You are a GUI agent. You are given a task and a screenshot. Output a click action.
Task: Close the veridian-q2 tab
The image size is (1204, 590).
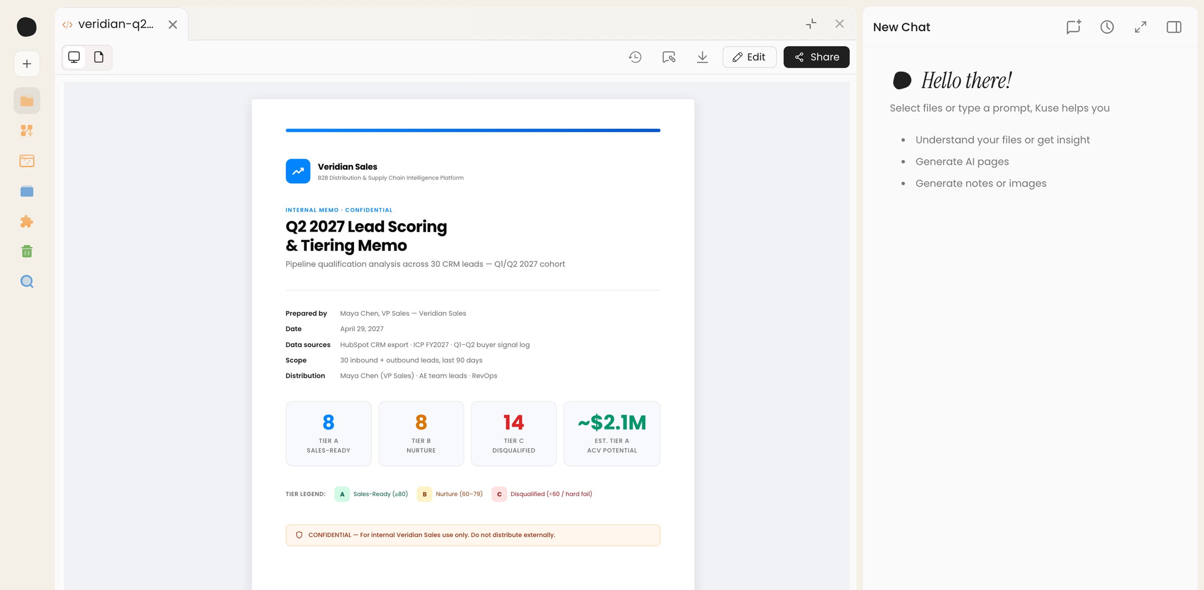(x=172, y=24)
